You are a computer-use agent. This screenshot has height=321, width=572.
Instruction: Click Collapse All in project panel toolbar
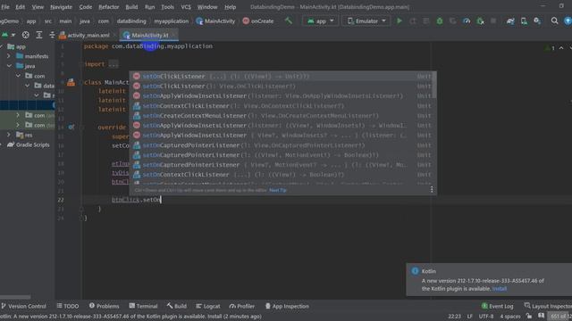(52, 35)
